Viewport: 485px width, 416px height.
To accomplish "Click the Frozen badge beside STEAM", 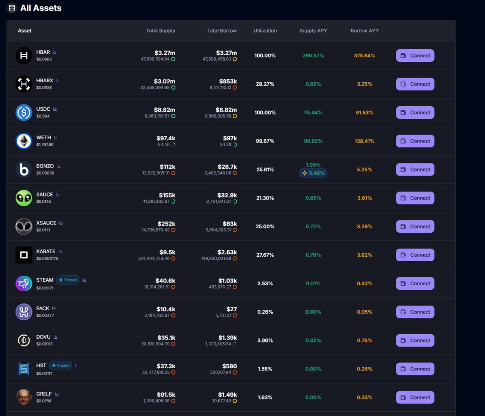I will 68,280.
